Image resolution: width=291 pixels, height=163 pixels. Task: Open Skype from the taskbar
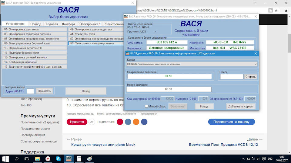(x=58, y=159)
